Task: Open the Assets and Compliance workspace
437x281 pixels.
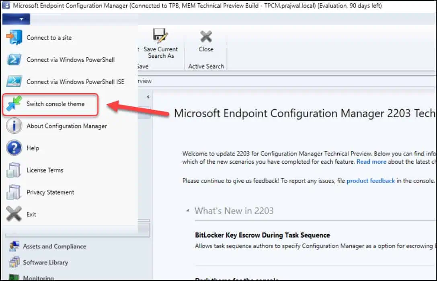Action: pos(55,246)
